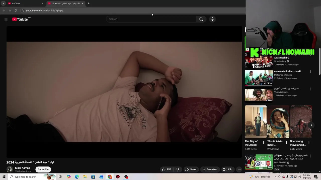
Task: Click the browser back arrow
Action: click(4, 10)
